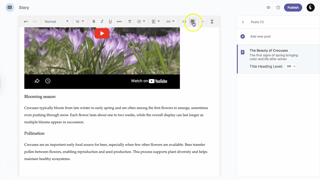Toggle bold formatting
Image resolution: width=320 pixels, height=180 pixels.
coord(94,21)
